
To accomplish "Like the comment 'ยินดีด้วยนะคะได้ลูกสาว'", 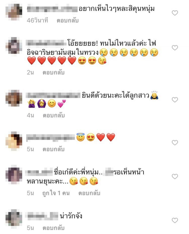I will click(x=175, y=100).
